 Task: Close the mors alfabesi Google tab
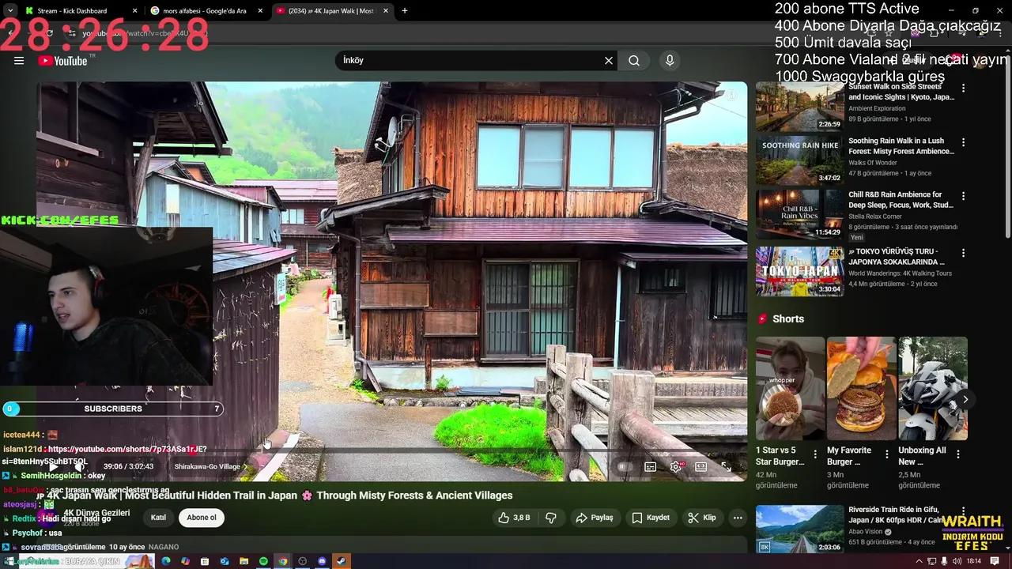coord(260,11)
